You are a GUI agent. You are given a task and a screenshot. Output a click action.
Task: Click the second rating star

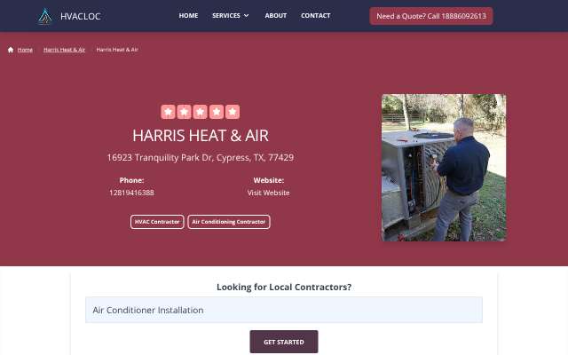[x=184, y=112]
